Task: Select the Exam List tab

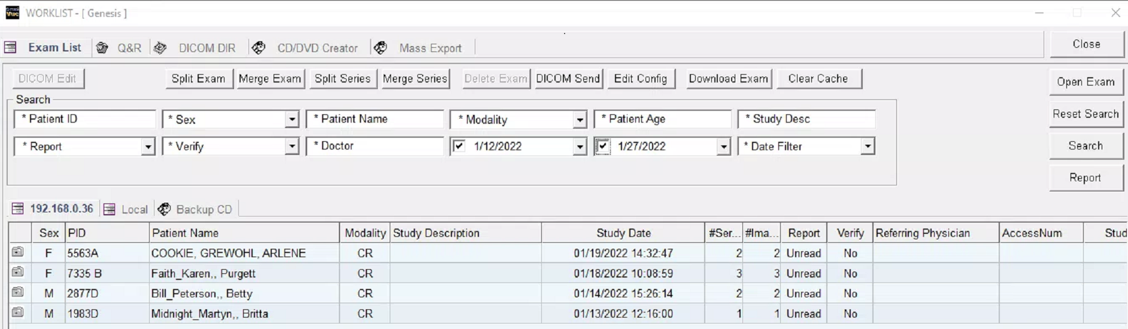Action: point(54,48)
